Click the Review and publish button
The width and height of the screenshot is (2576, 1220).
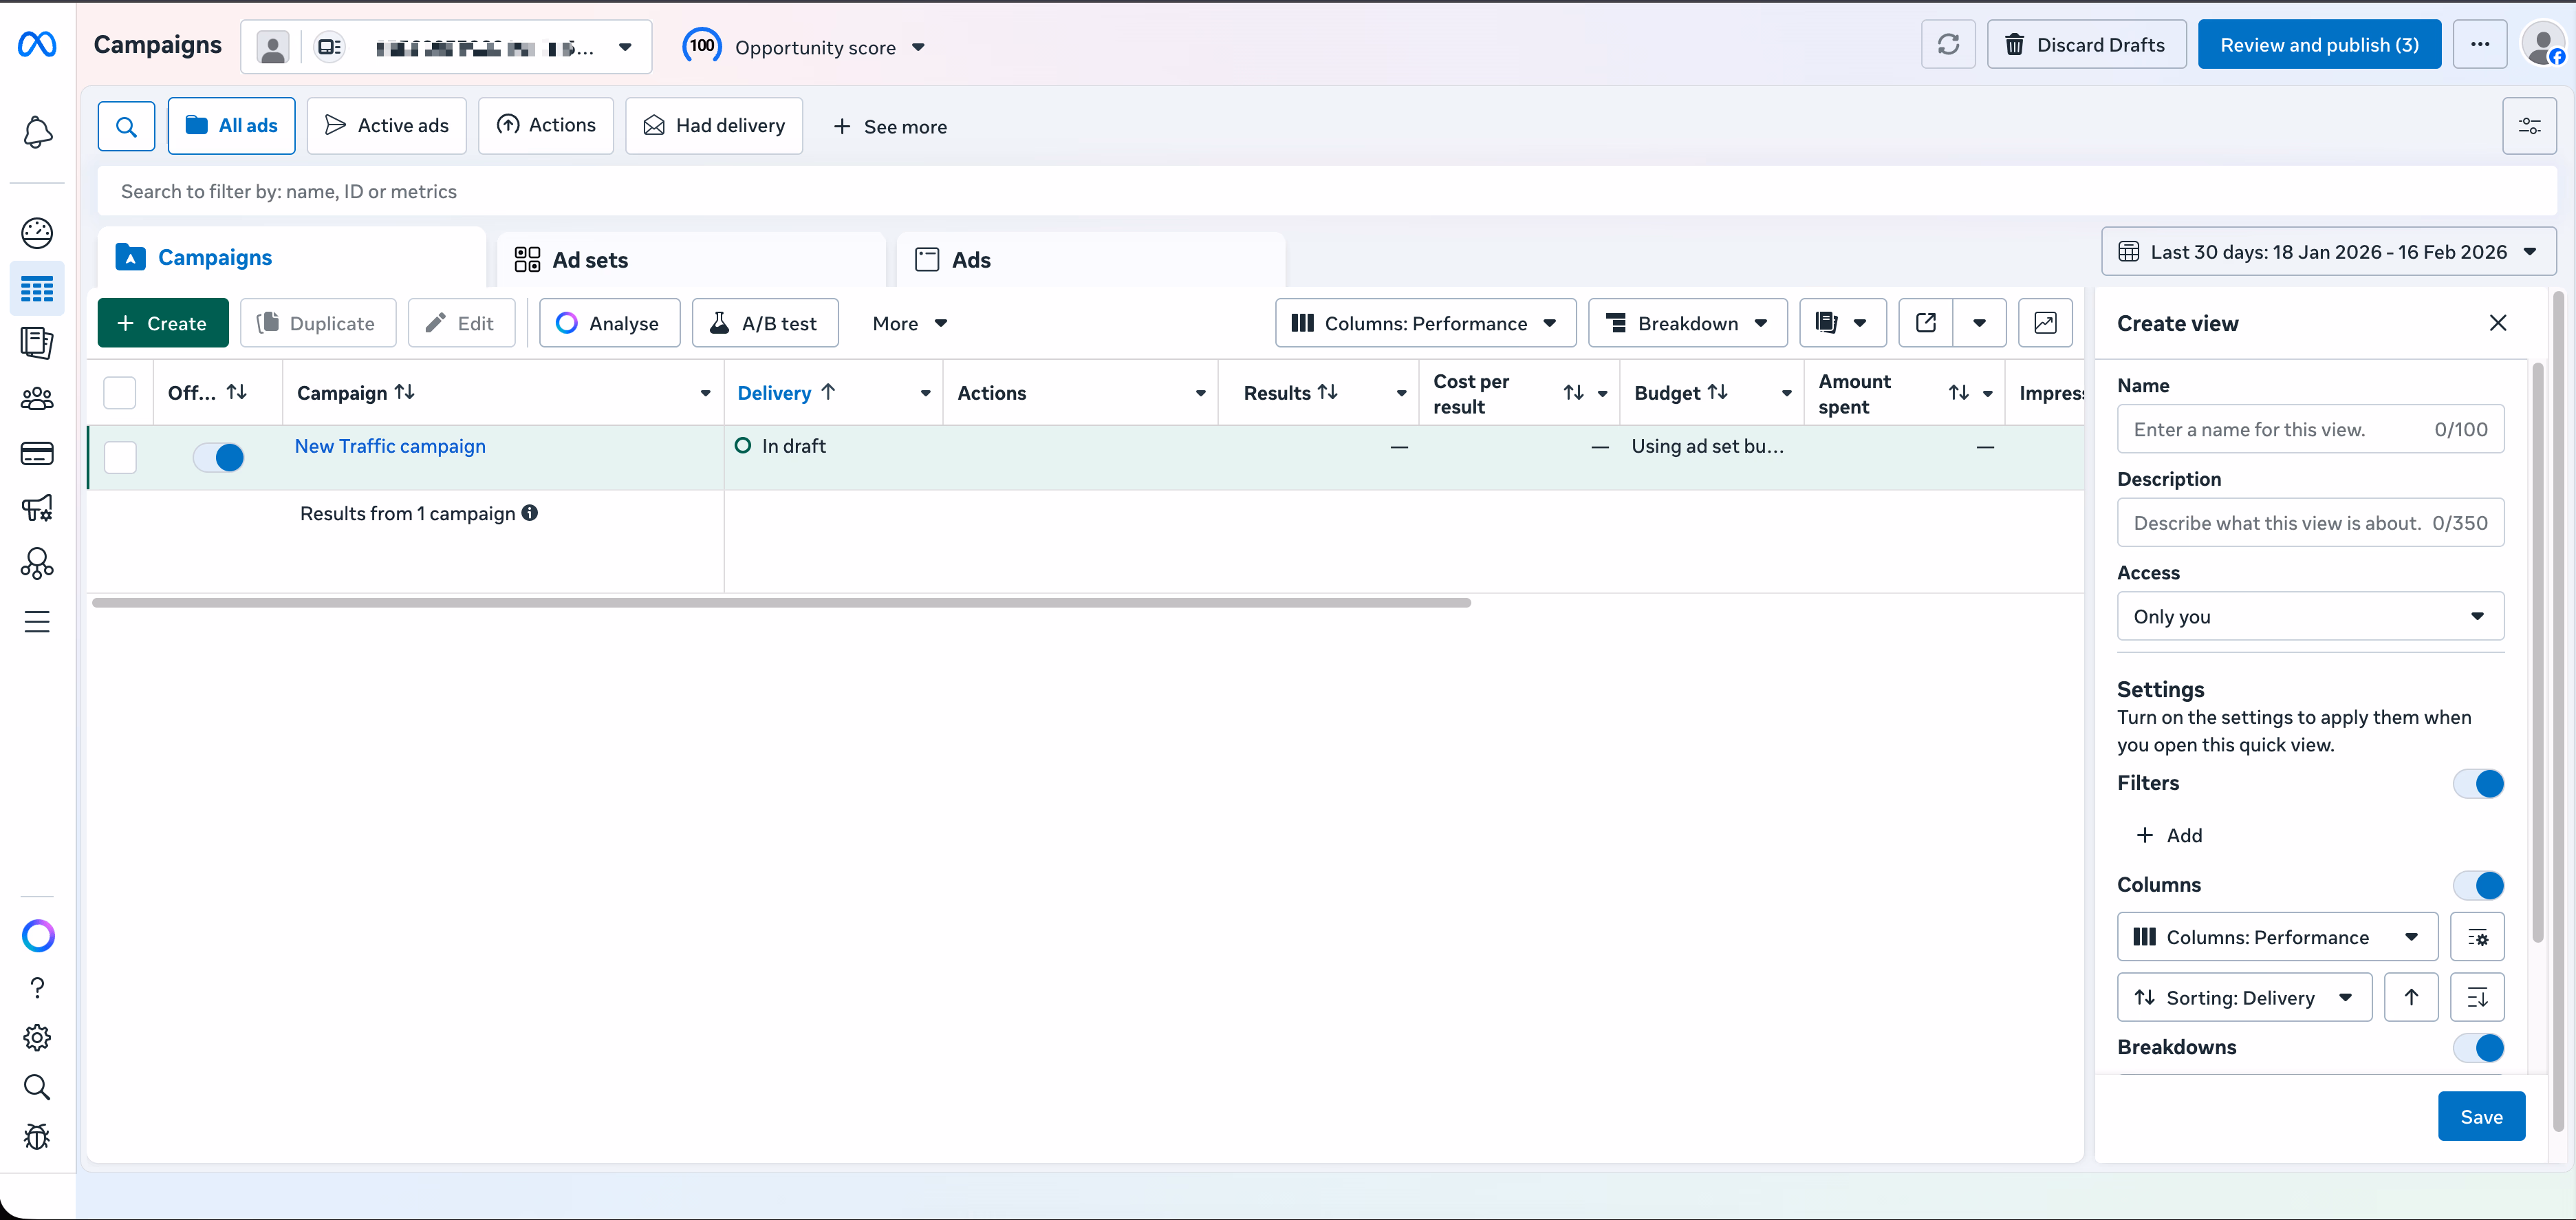tap(2318, 44)
